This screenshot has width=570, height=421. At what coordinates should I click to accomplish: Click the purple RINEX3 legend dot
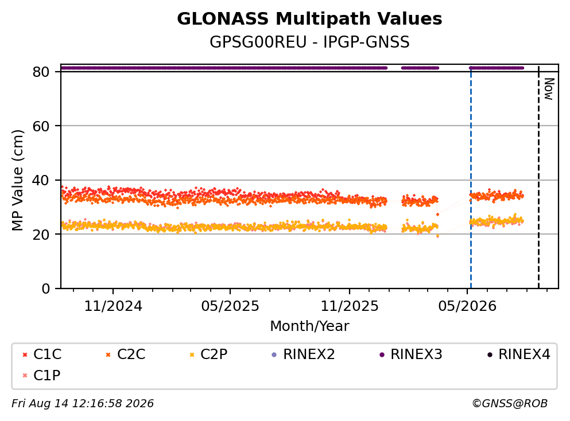point(382,355)
